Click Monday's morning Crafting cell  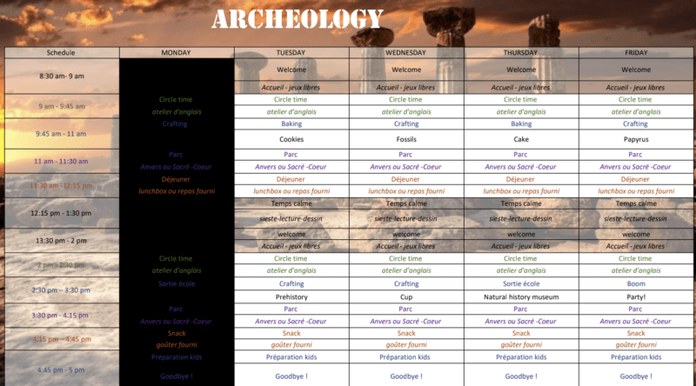click(175, 123)
